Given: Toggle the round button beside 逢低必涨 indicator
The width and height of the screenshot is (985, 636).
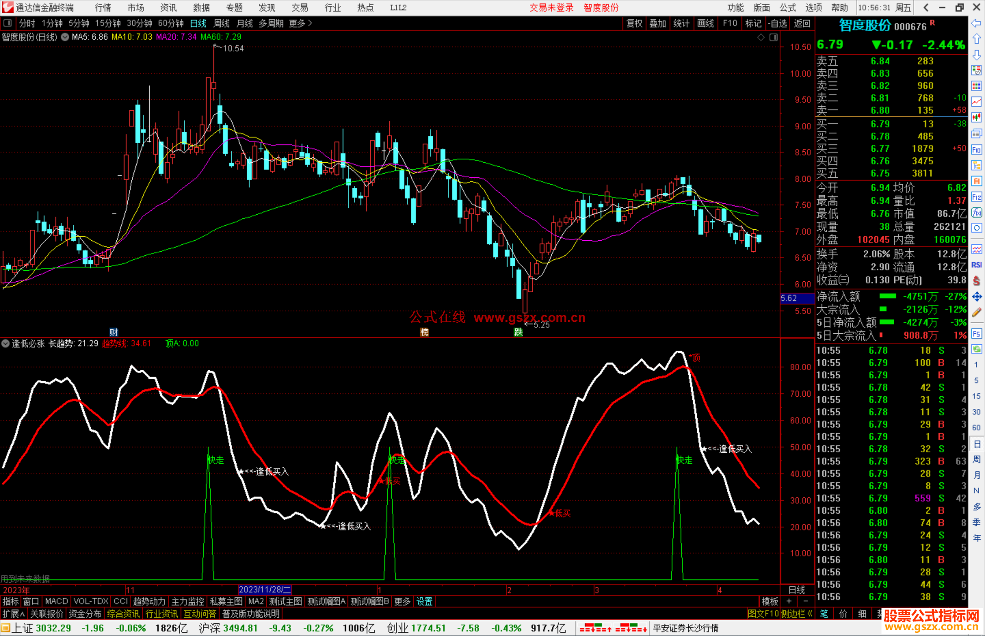Looking at the screenshot, I should [x=5, y=343].
